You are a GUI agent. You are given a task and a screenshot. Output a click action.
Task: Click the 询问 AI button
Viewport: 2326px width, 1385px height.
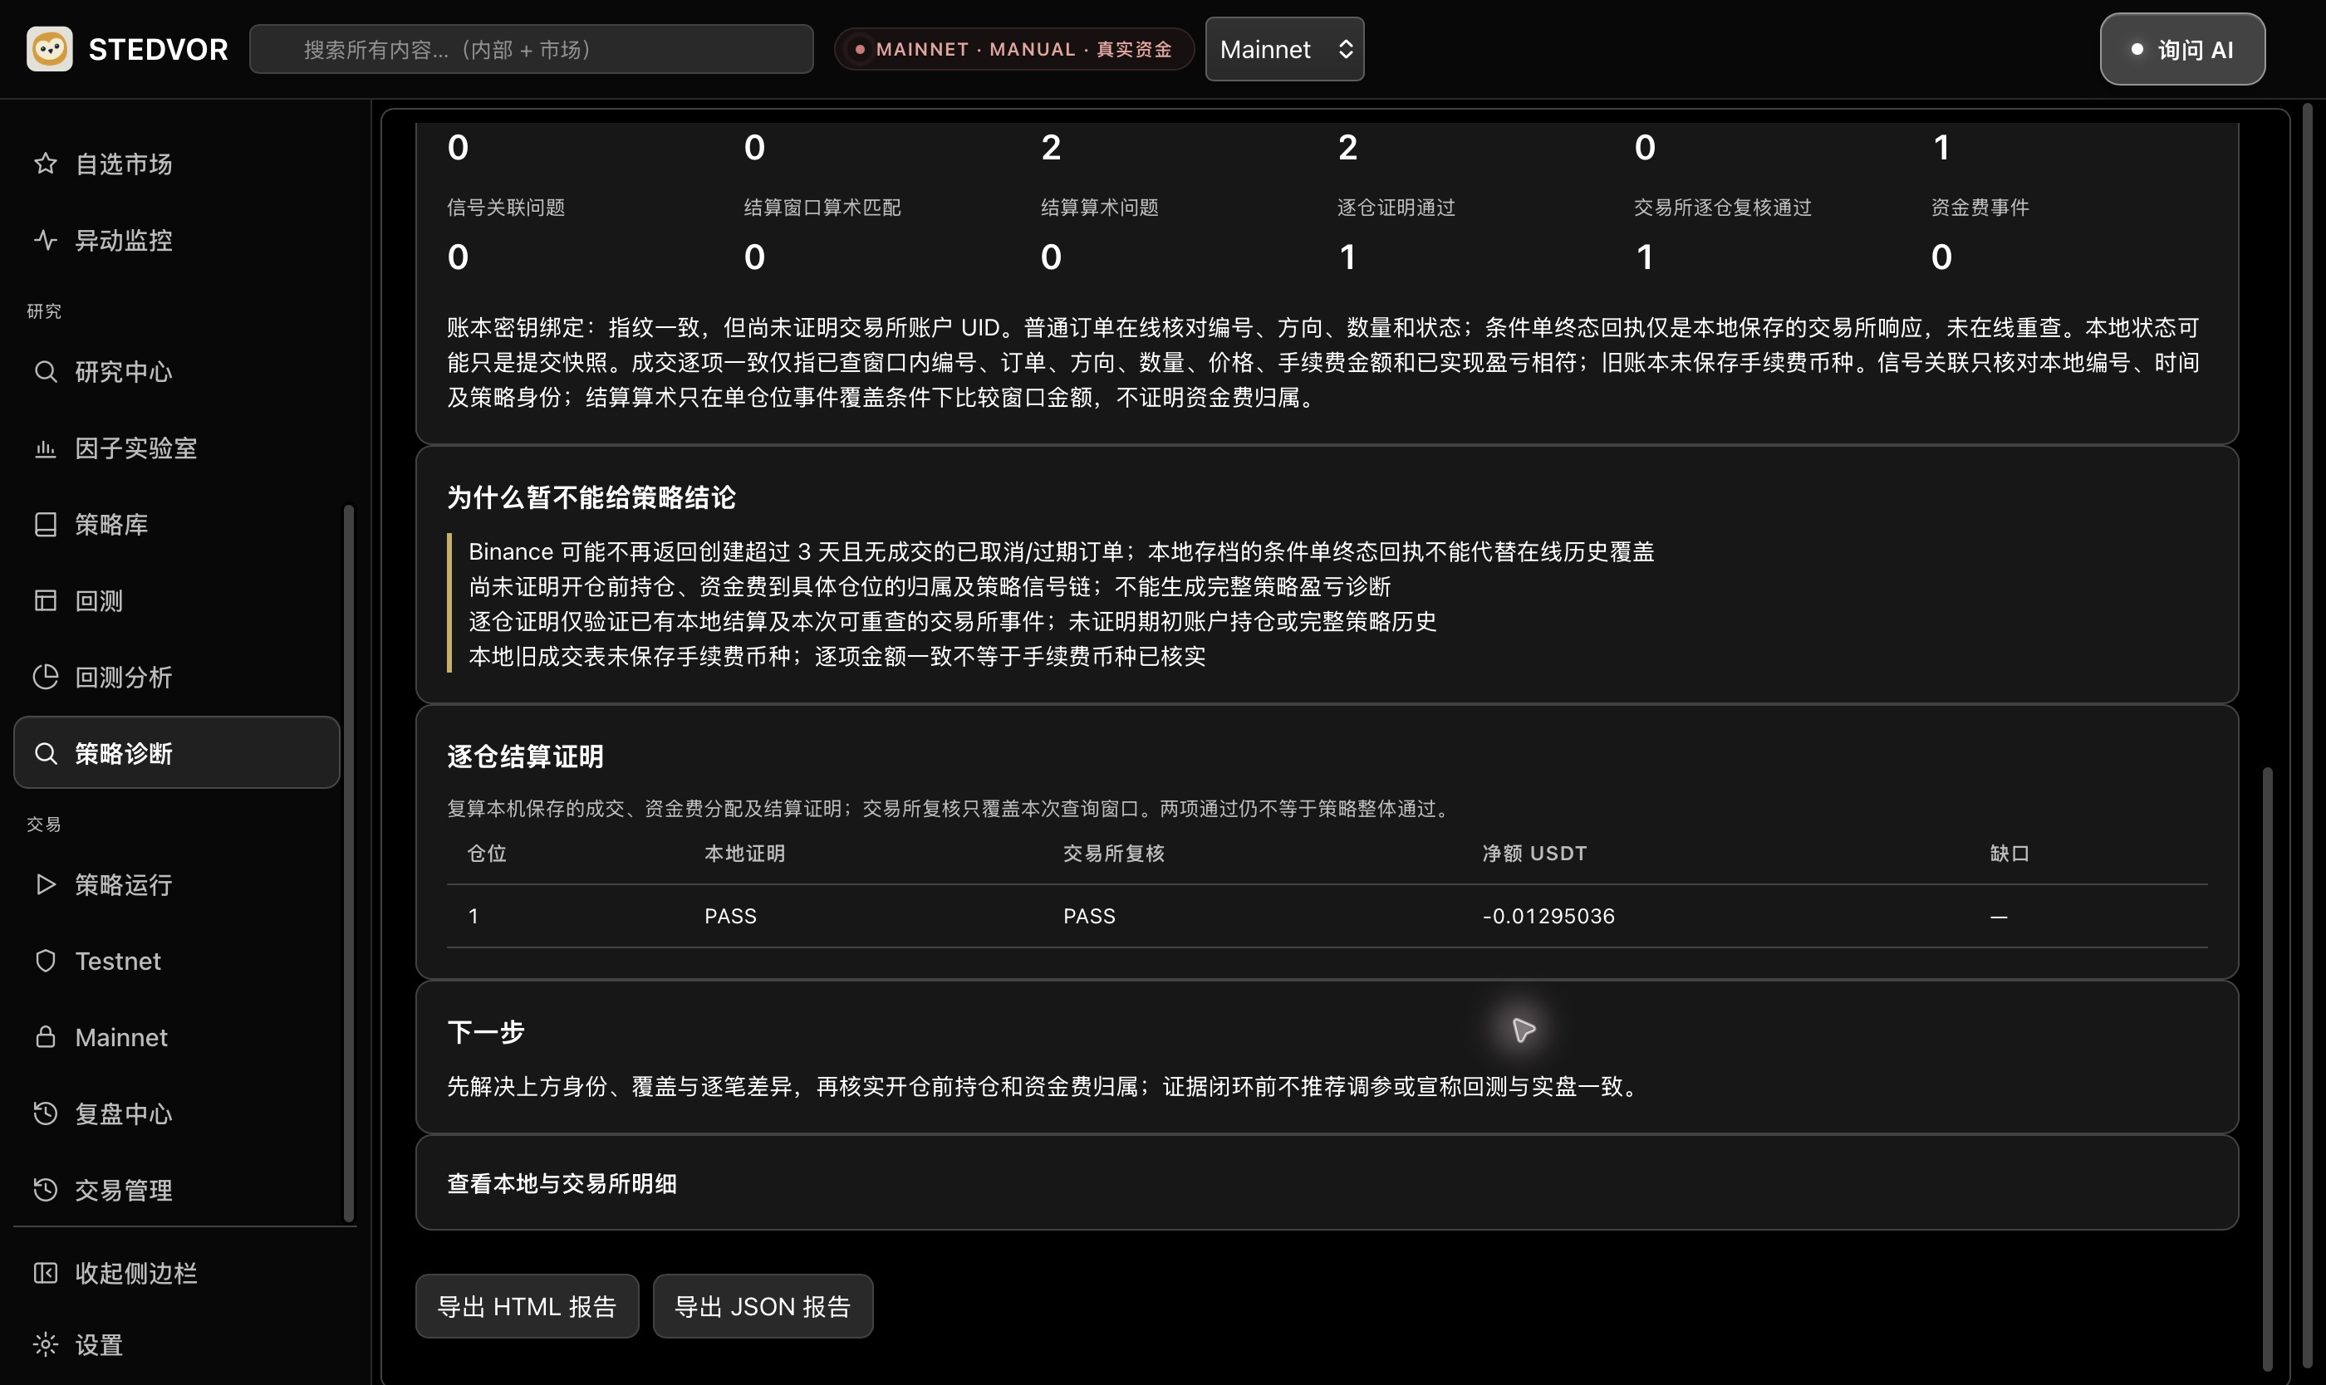(2182, 50)
